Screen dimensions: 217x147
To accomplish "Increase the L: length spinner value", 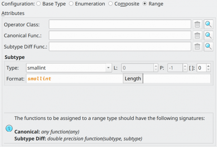I will tap(156, 66).
